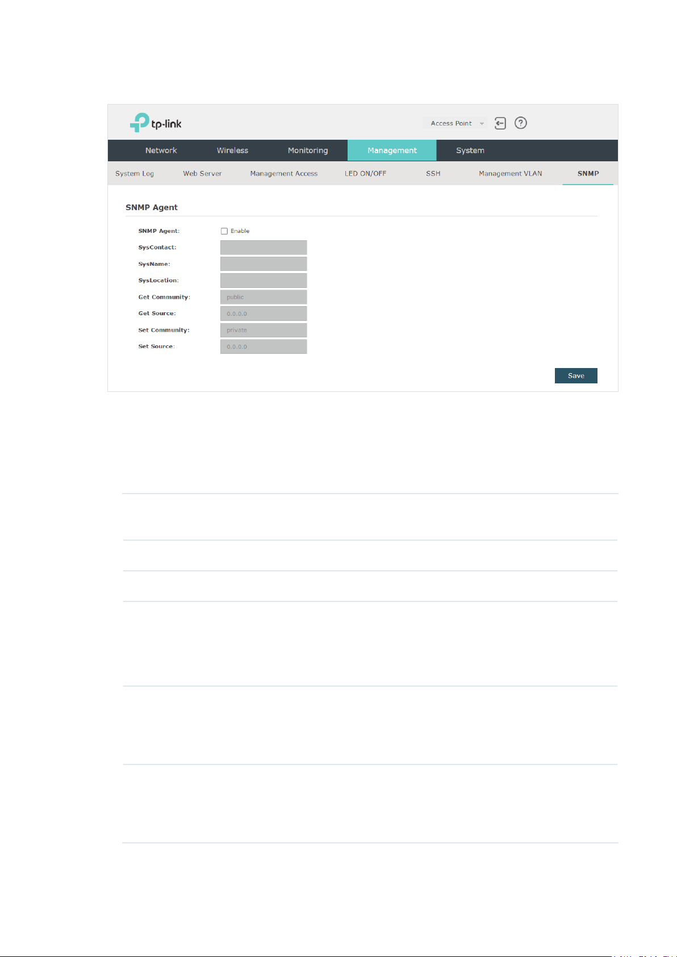677x957 pixels.
Task: Open Management Access page
Action: (284, 174)
